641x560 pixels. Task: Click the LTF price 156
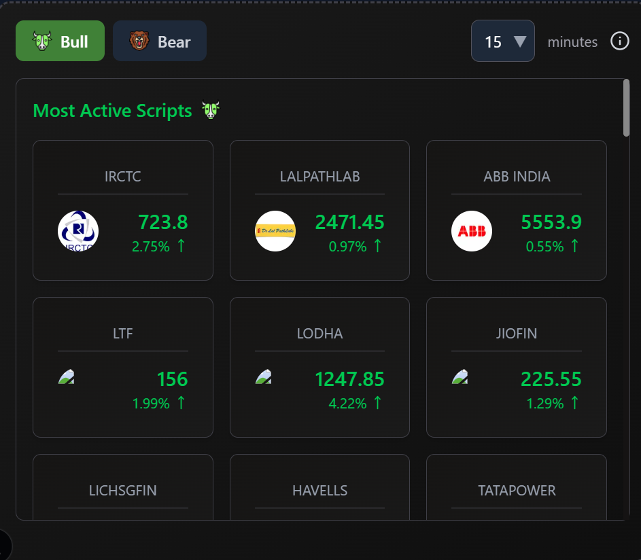tap(173, 379)
